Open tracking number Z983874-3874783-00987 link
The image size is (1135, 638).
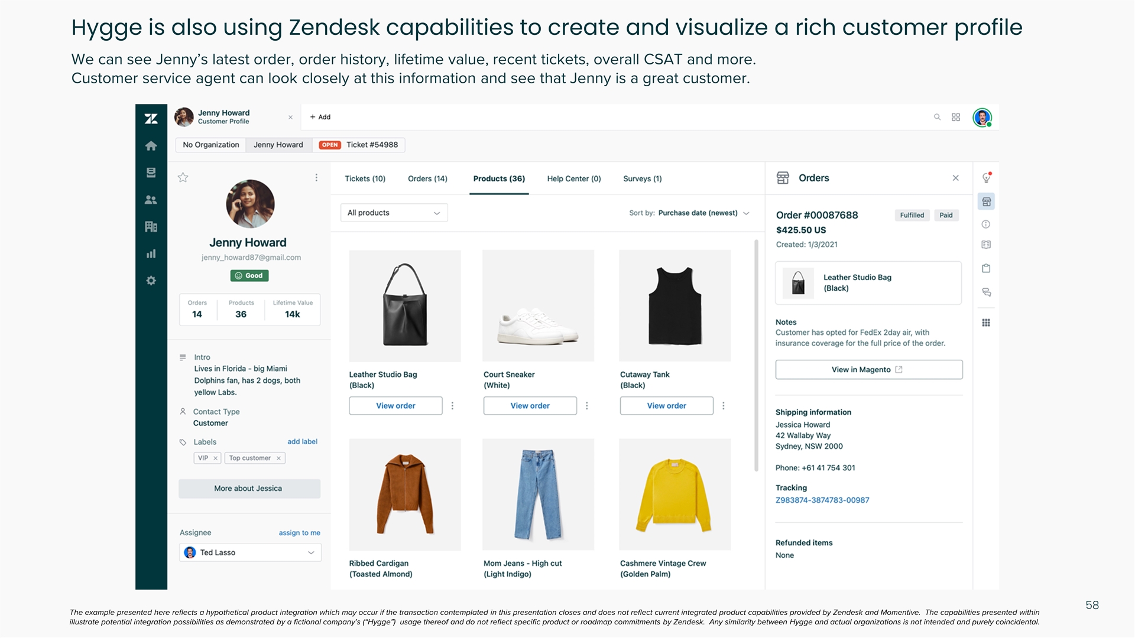(x=822, y=500)
